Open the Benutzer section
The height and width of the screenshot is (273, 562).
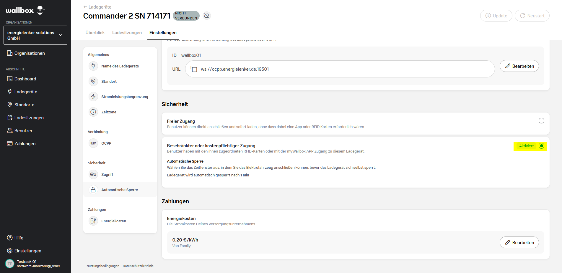[20, 131]
